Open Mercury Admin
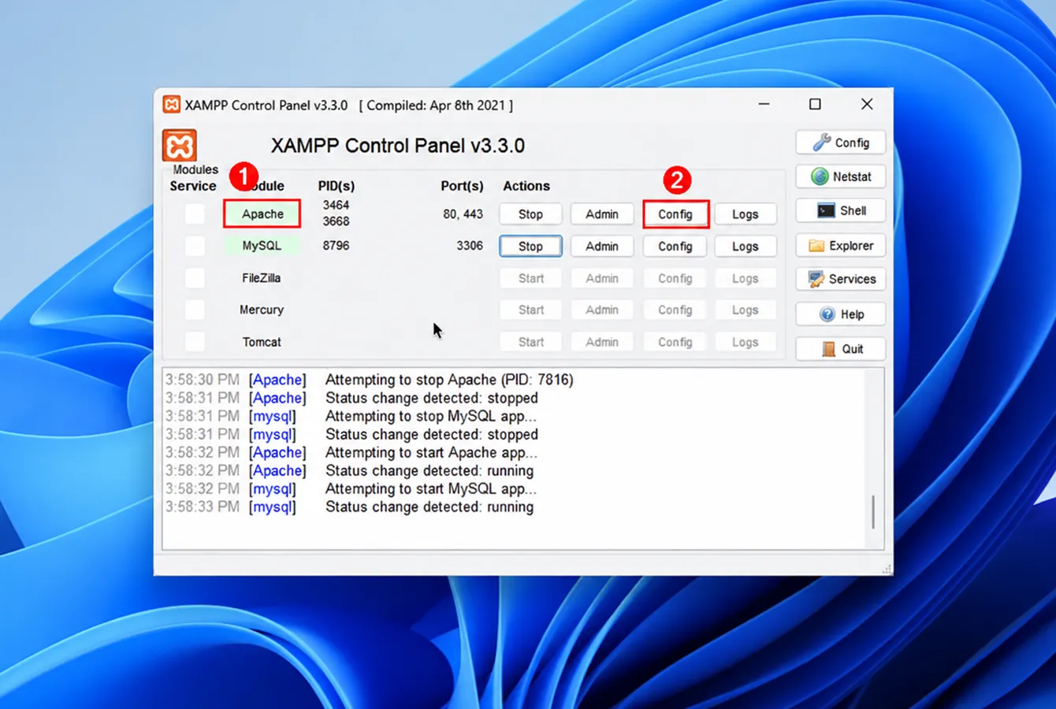Image resolution: width=1056 pixels, height=709 pixels. click(x=602, y=310)
